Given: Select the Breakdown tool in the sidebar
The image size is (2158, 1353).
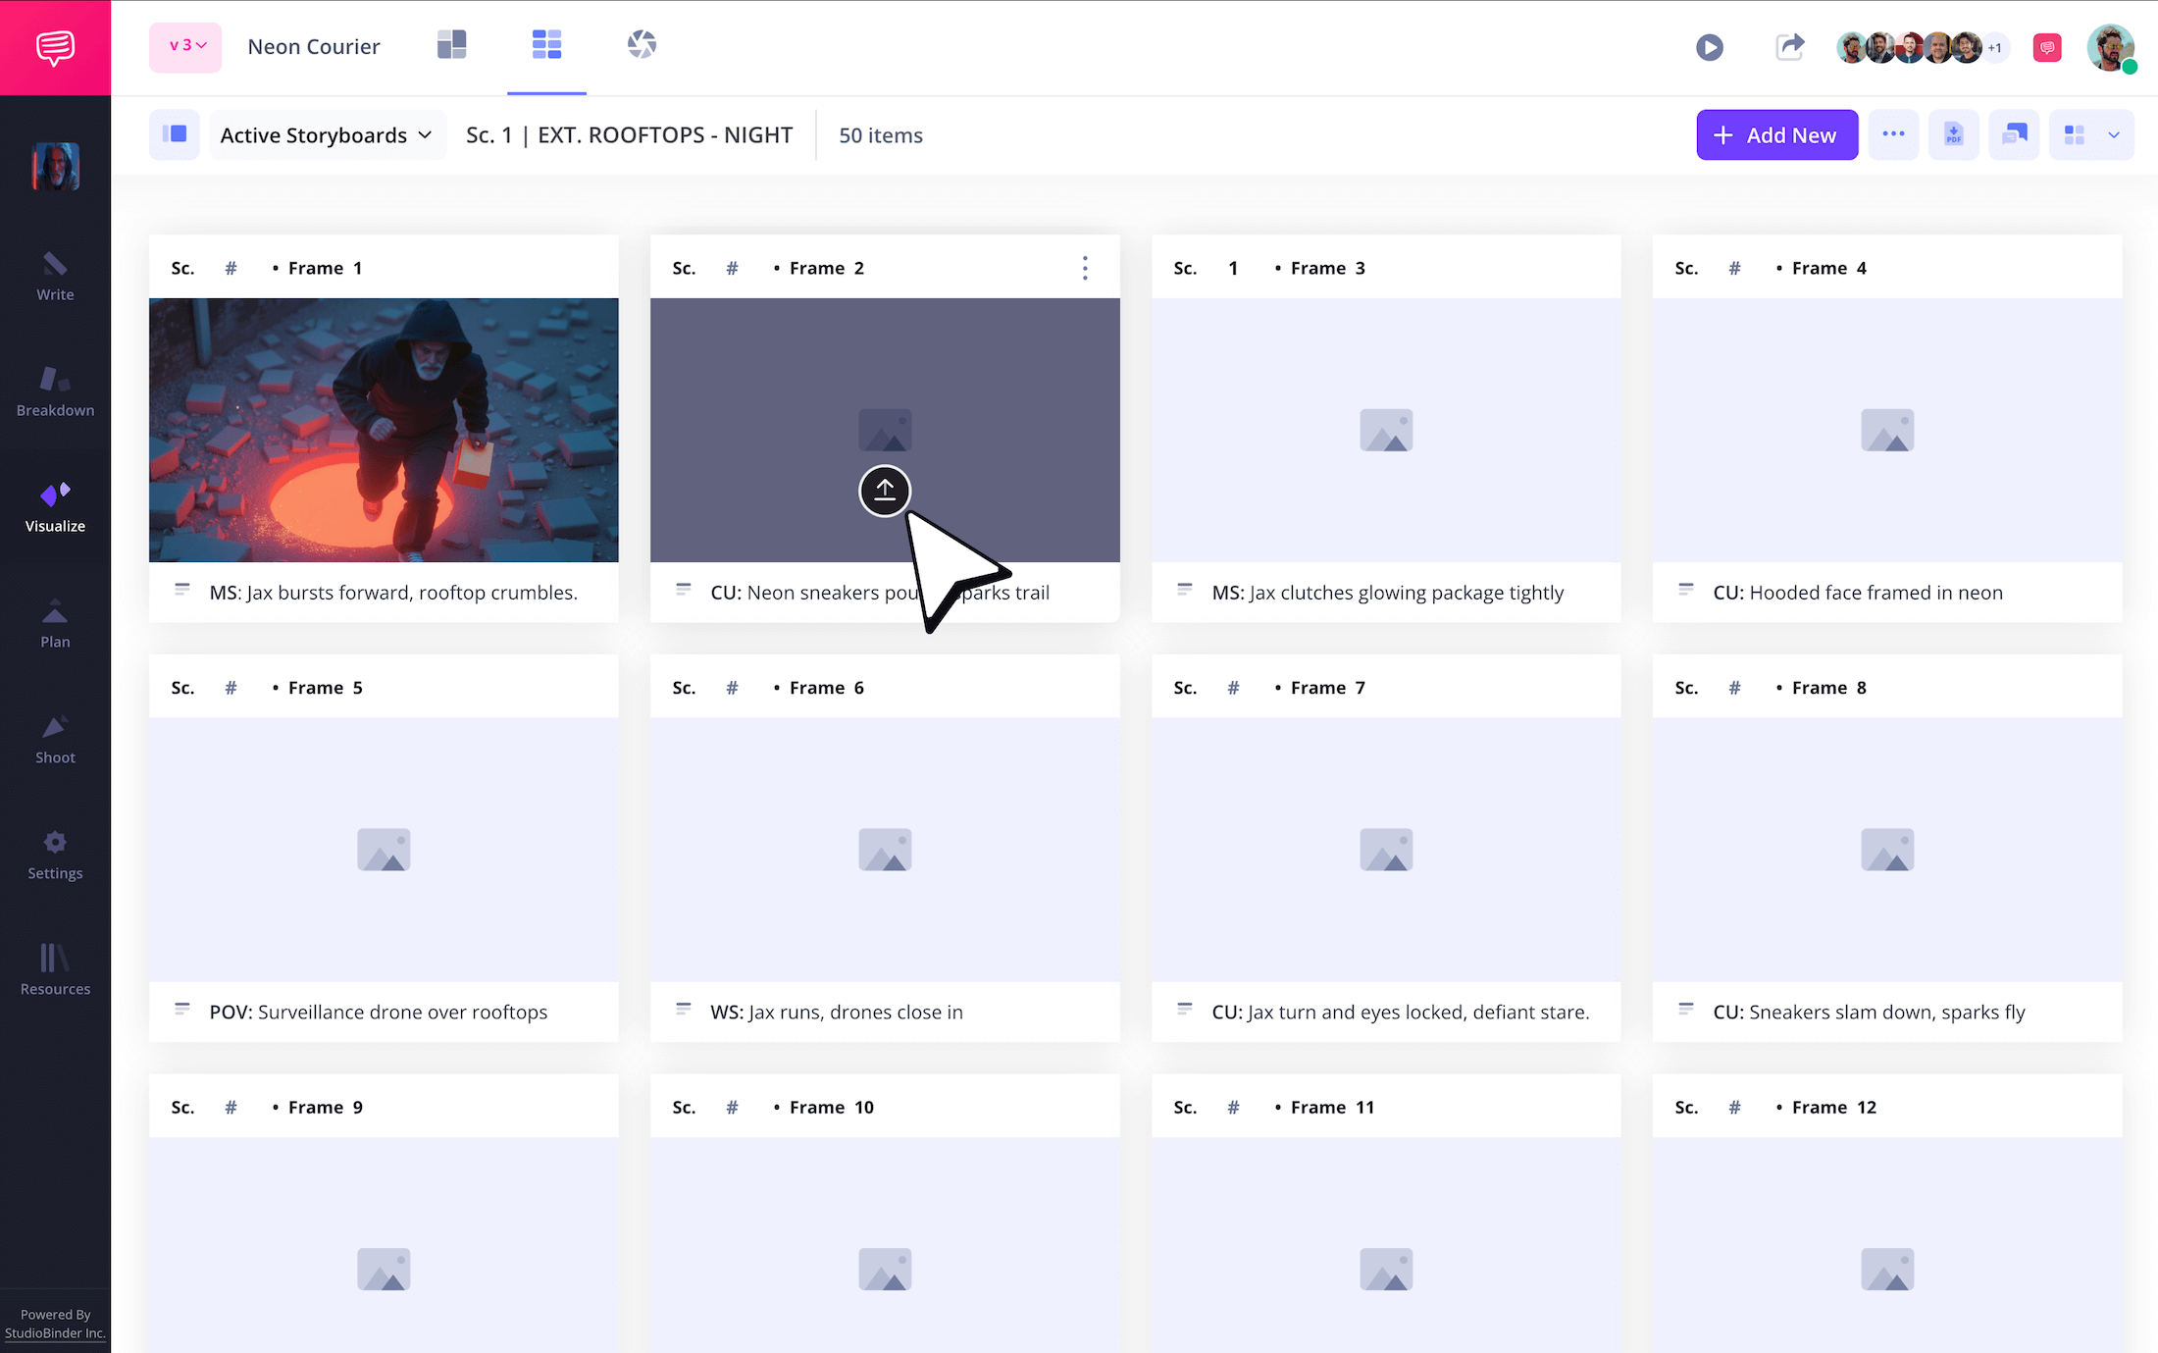Looking at the screenshot, I should point(55,391).
